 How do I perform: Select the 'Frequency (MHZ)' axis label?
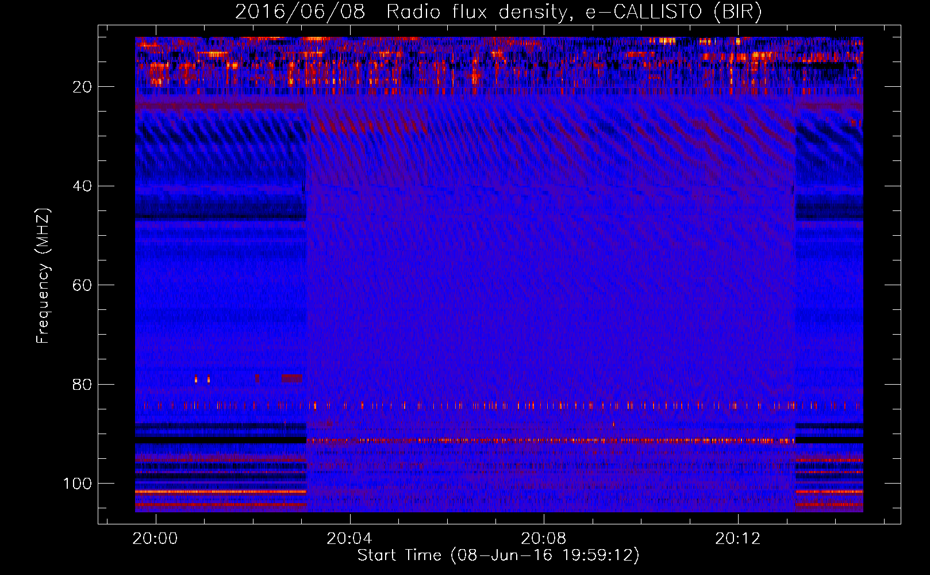43,276
